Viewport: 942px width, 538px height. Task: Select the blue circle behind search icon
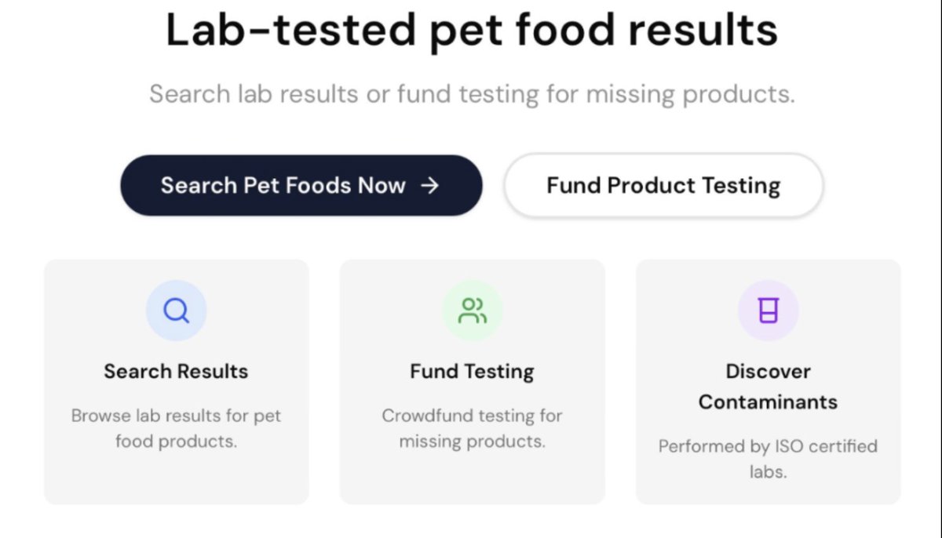pyautogui.click(x=176, y=311)
